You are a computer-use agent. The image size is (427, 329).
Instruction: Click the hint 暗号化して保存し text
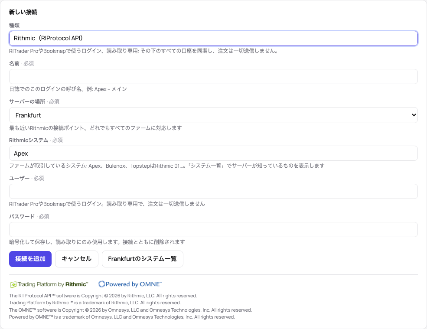click(x=97, y=242)
